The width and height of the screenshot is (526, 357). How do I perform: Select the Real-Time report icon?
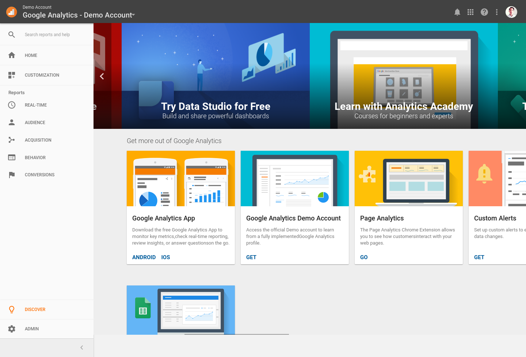coord(12,105)
